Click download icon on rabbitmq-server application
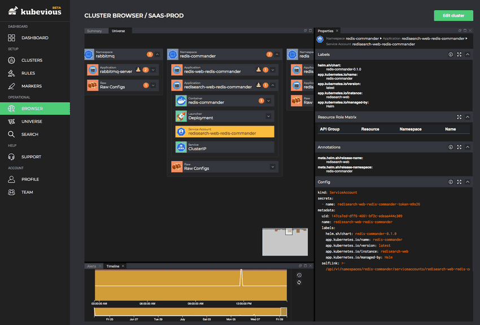The width and height of the screenshot is (480, 325). coord(138,70)
